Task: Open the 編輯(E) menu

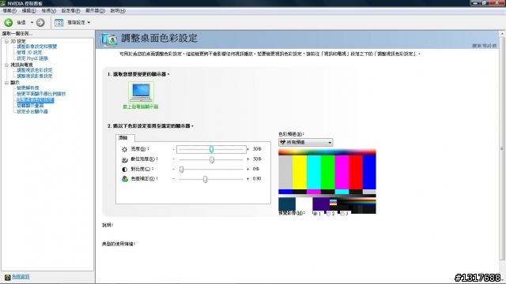Action: (28, 10)
